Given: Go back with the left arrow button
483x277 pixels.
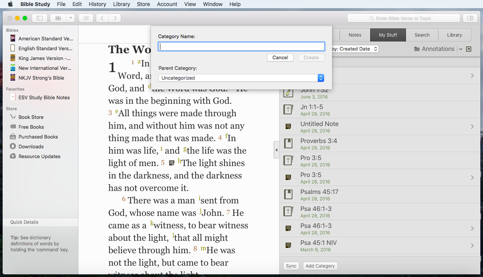Looking at the screenshot, I should (x=102, y=18).
